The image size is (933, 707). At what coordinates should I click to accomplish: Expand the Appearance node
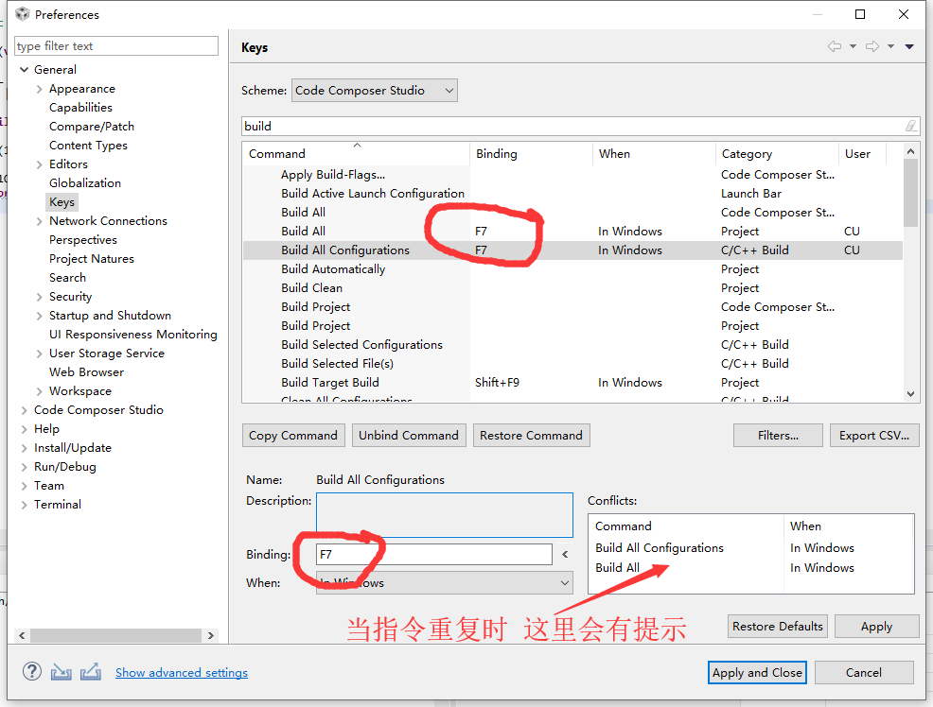point(40,89)
